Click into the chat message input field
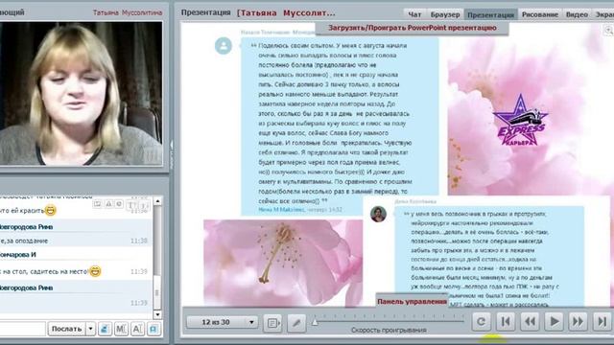 (x=23, y=329)
